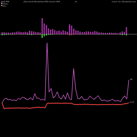Click the last magenta volume bar on the right

(x=126, y=31)
